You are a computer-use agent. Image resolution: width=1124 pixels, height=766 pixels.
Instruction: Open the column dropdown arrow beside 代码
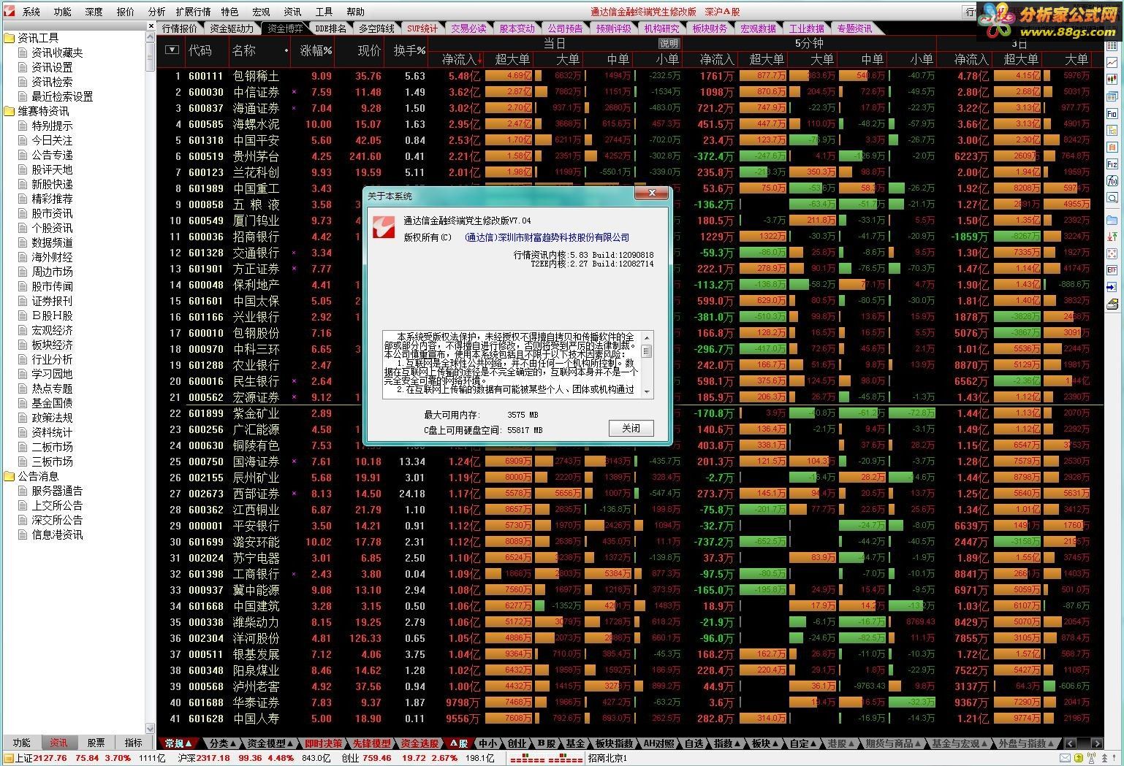click(x=172, y=50)
